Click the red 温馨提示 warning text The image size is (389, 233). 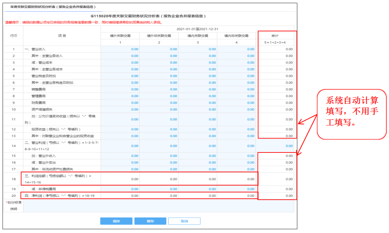tap(83, 22)
